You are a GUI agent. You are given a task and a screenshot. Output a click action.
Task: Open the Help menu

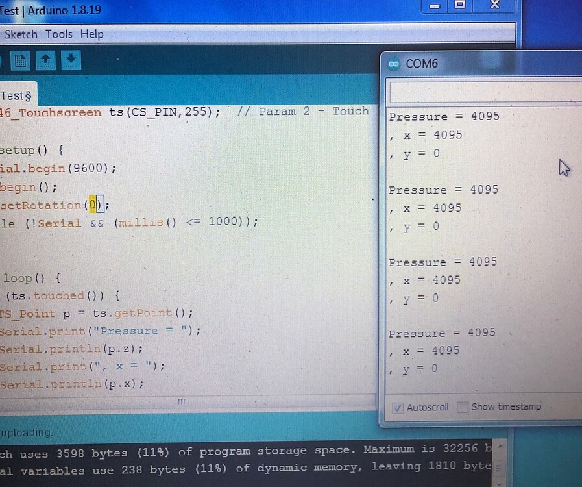tap(92, 34)
